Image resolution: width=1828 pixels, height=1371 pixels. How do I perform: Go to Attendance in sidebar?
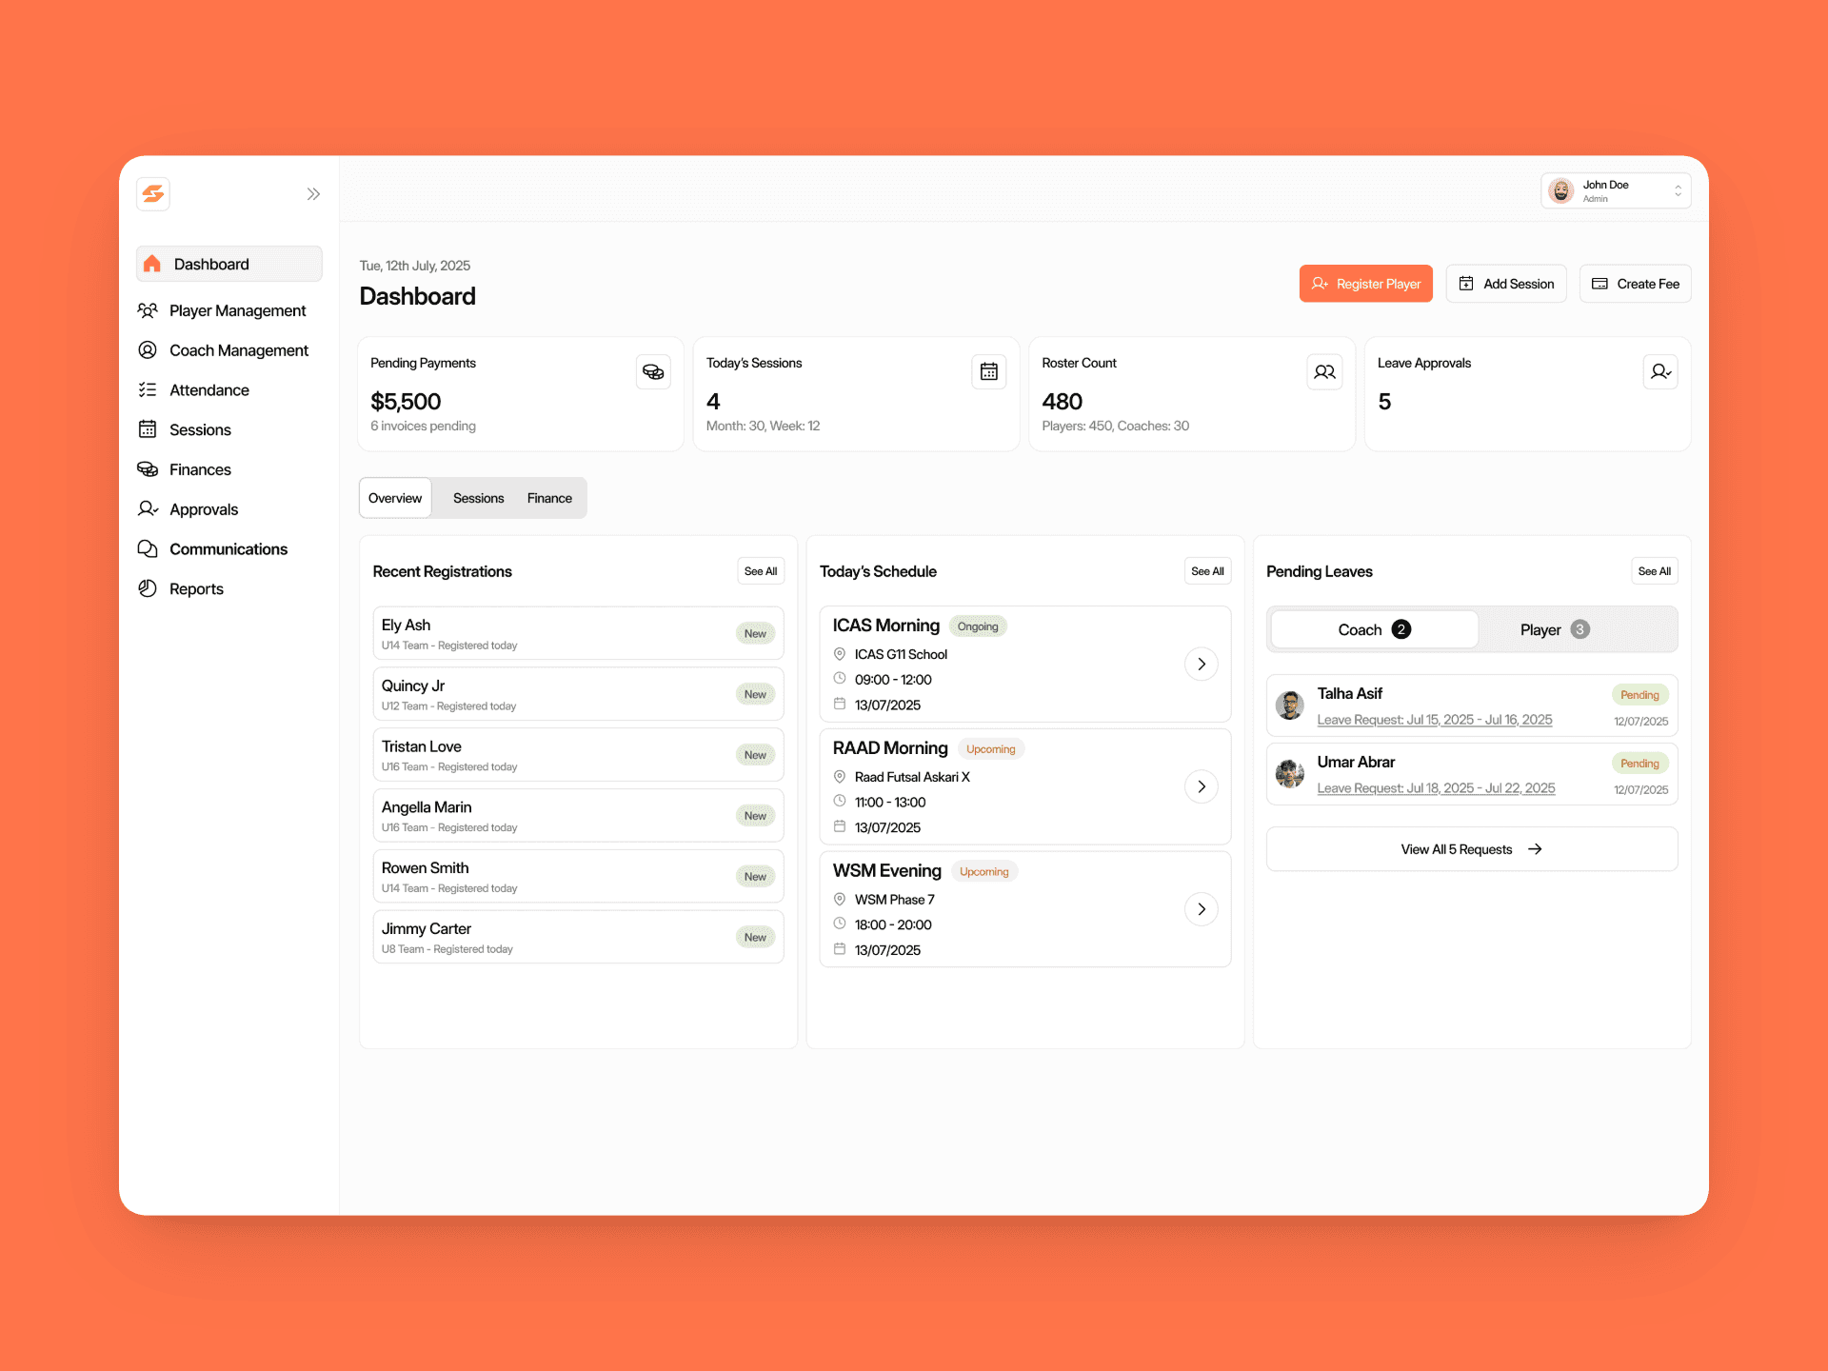[x=209, y=390]
